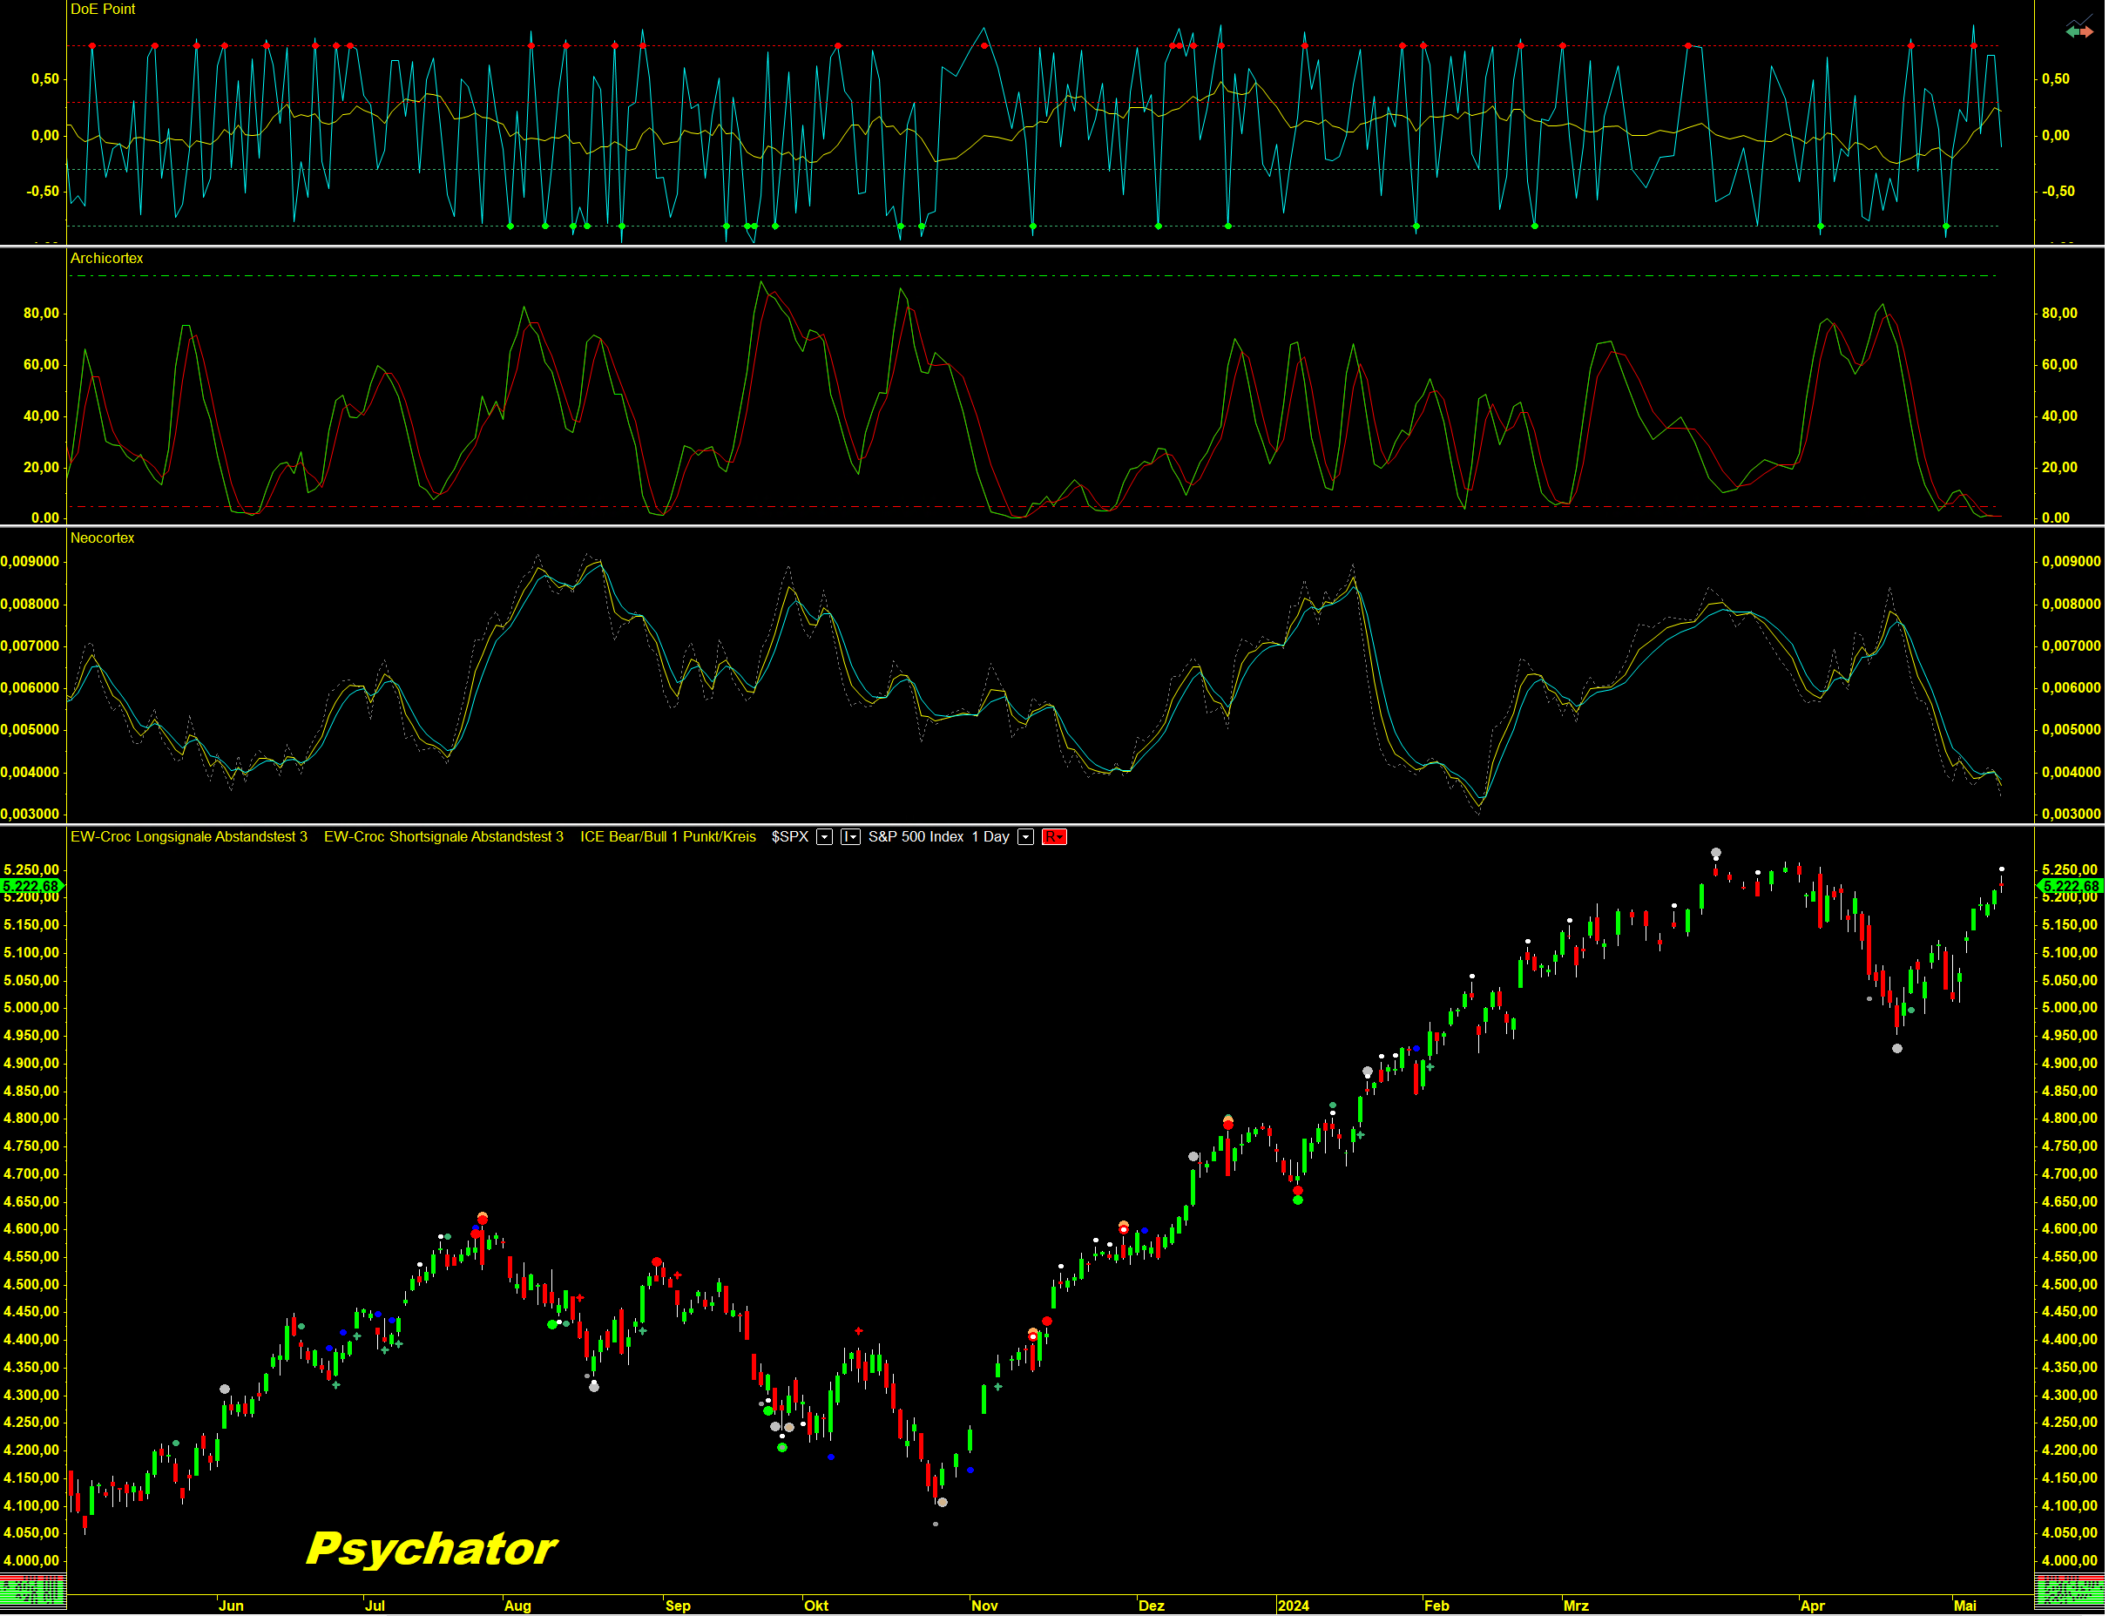Click the 2024 marker on time axis
Viewport: 2109px width, 1616px height.
tap(1294, 1606)
